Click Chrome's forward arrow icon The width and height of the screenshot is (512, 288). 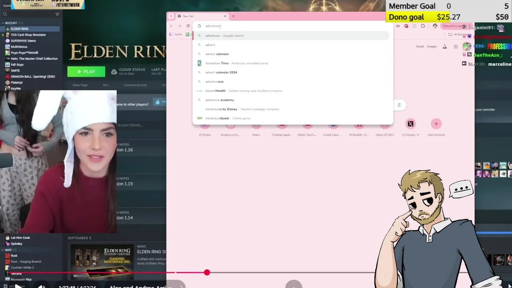pyautogui.click(x=179, y=26)
